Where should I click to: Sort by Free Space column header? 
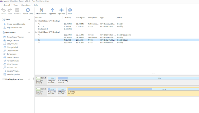point(81,18)
